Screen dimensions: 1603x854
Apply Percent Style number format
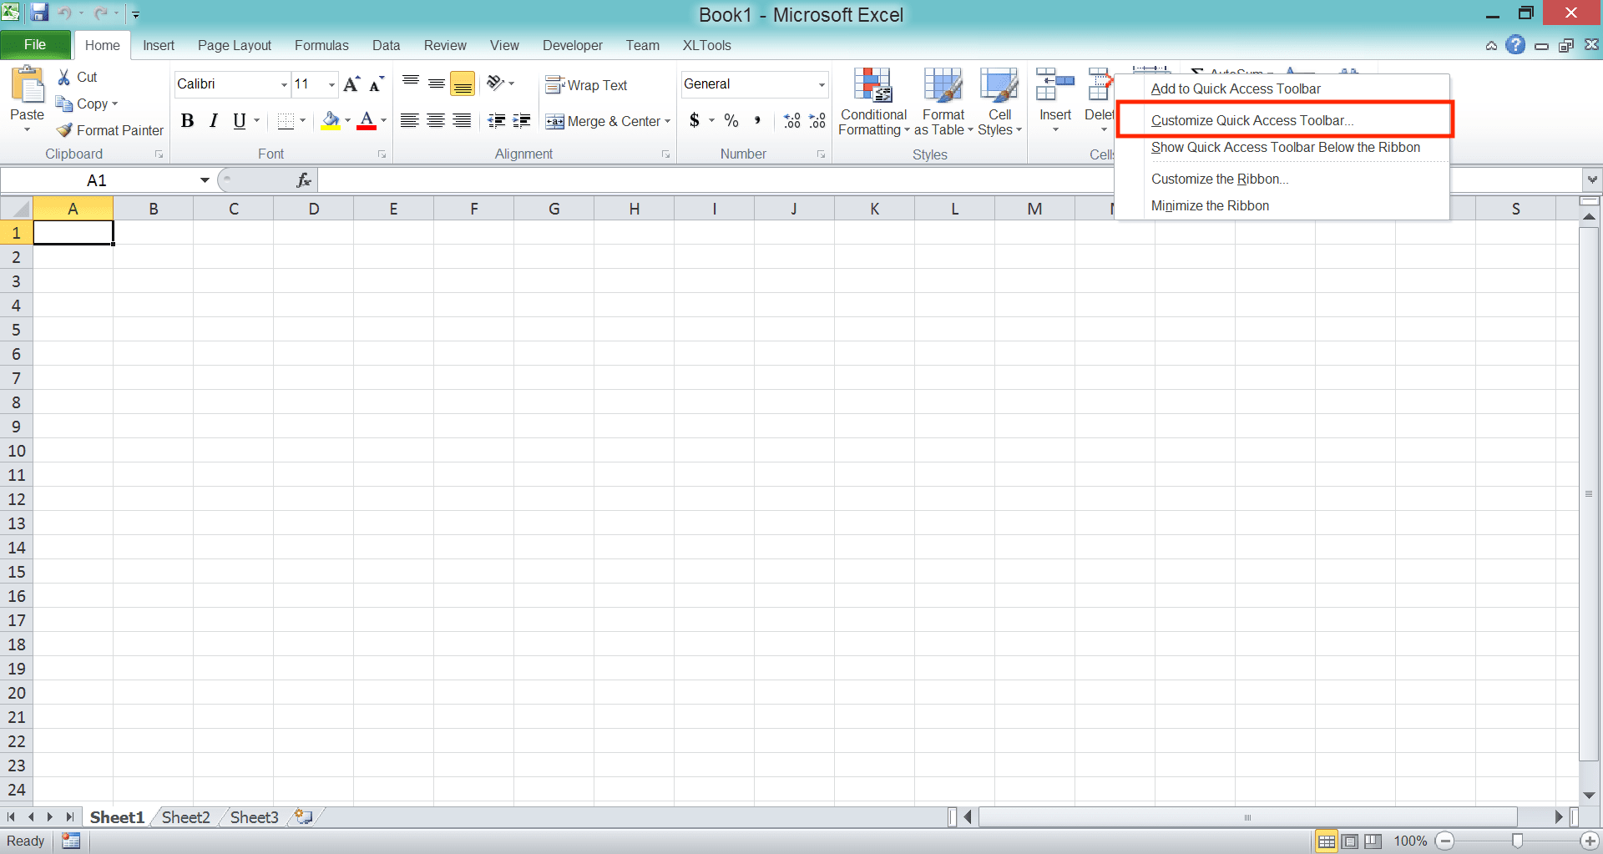[x=731, y=121]
